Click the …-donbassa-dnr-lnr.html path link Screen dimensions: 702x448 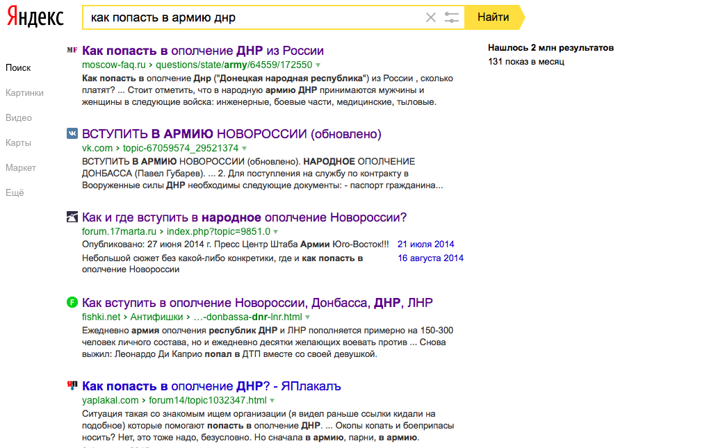(247, 317)
